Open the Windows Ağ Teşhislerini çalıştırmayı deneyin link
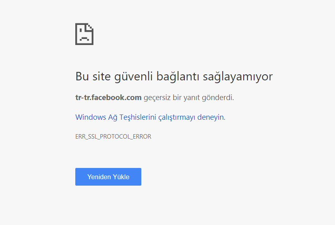335x225 pixels. point(150,117)
